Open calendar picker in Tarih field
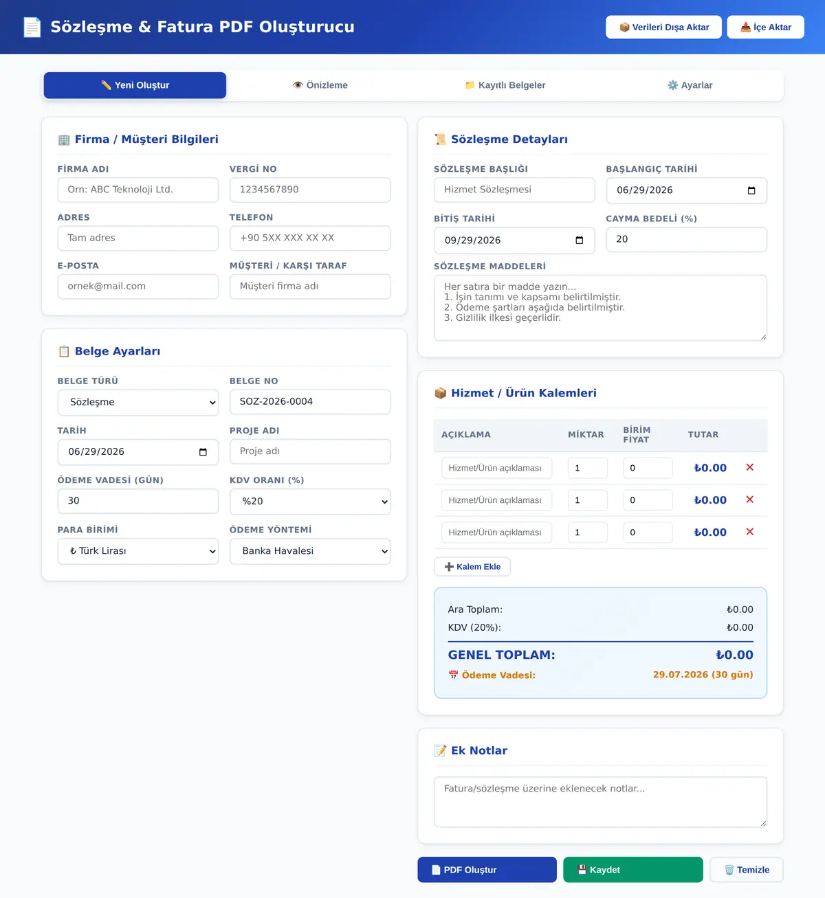Screen dimensions: 825x898 (x=203, y=452)
